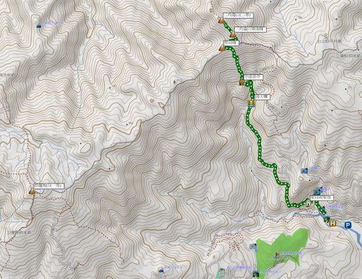Click the blue parking P icon

(x=348, y=225)
